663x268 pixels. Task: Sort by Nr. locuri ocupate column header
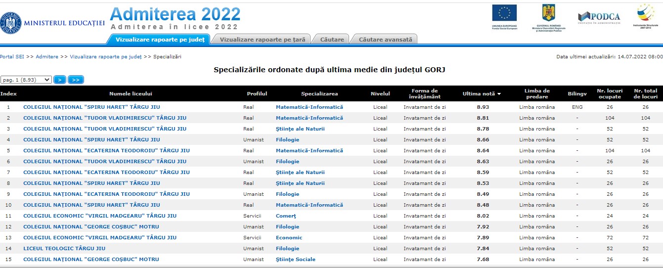(609, 94)
